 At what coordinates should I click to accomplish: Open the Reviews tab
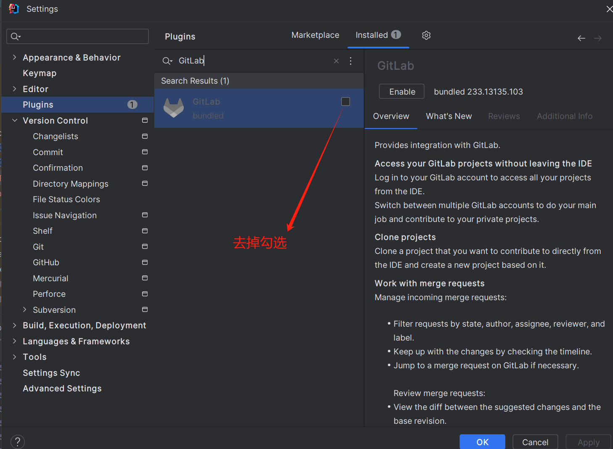point(504,116)
